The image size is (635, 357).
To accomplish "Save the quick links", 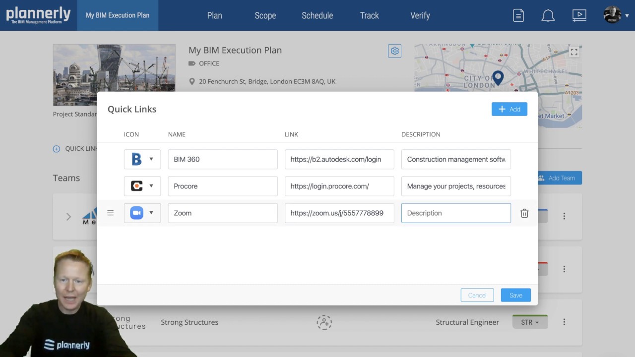I will point(516,295).
